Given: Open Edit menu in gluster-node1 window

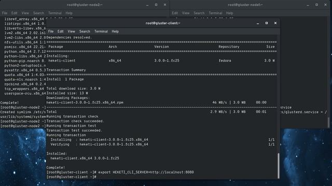Looking at the screenshot, I should point(175,13).
